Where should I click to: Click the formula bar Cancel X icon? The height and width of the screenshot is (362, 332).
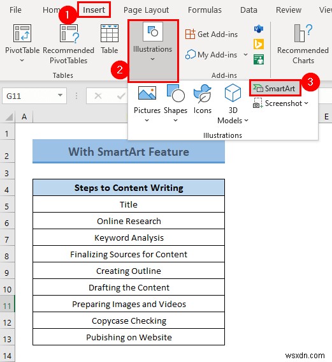pyautogui.click(x=98, y=96)
